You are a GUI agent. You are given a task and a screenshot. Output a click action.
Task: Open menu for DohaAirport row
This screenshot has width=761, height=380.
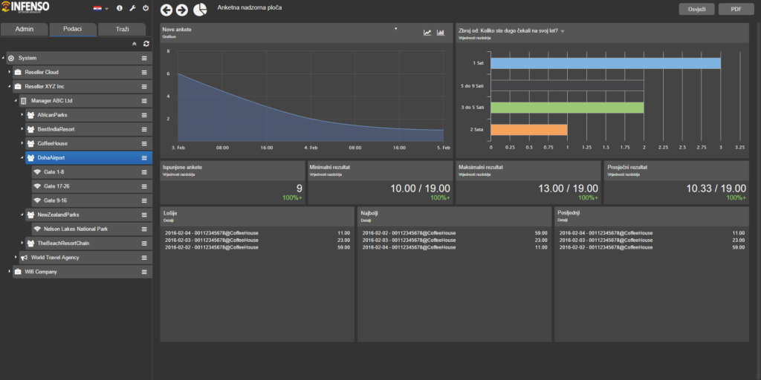point(144,158)
